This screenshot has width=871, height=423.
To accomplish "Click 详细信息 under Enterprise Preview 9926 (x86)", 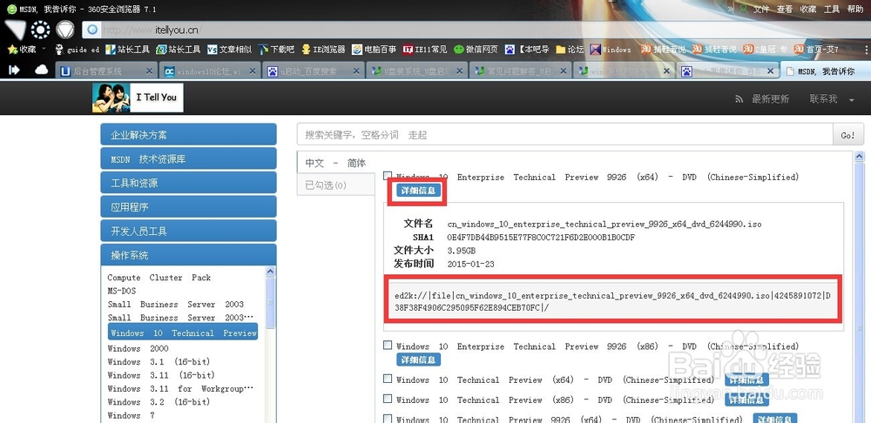I will coord(418,359).
